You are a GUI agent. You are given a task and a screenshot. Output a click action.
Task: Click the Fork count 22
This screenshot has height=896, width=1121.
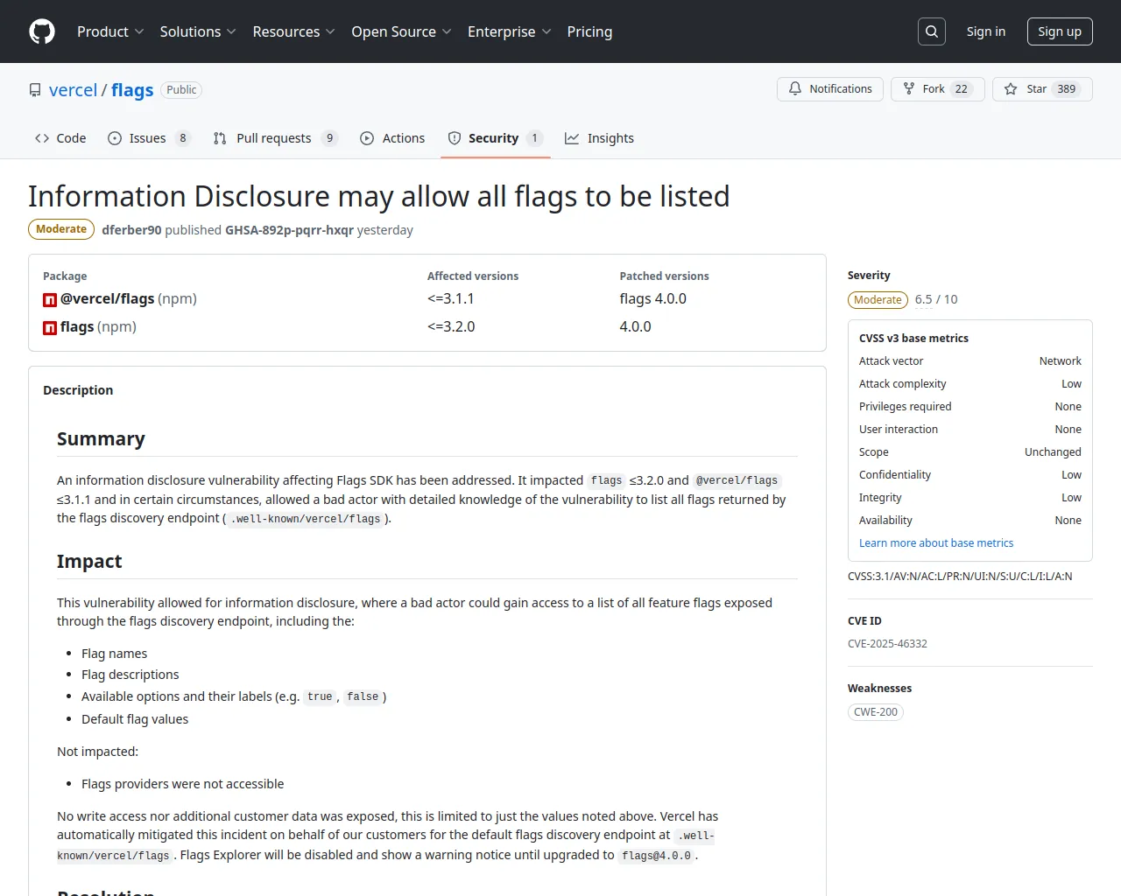(961, 88)
